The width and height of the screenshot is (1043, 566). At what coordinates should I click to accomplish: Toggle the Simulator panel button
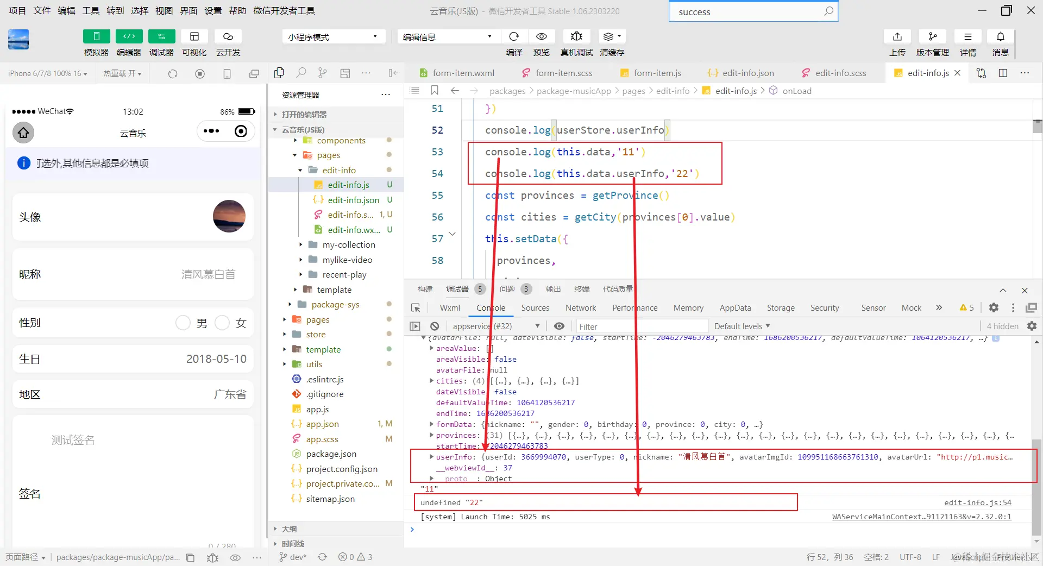[96, 36]
